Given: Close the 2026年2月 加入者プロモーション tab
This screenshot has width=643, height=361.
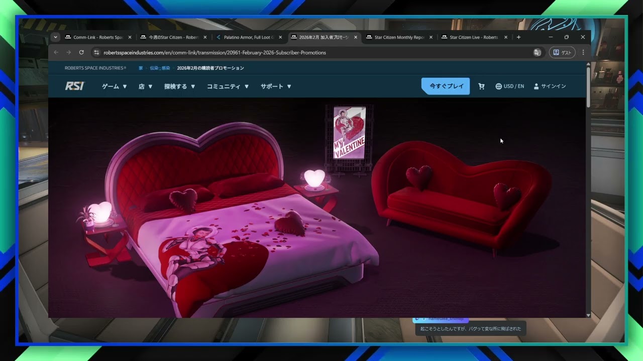Looking at the screenshot, I should [356, 37].
